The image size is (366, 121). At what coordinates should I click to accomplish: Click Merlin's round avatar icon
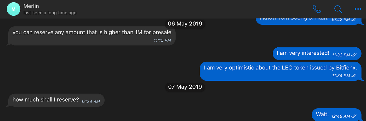[x=14, y=9]
